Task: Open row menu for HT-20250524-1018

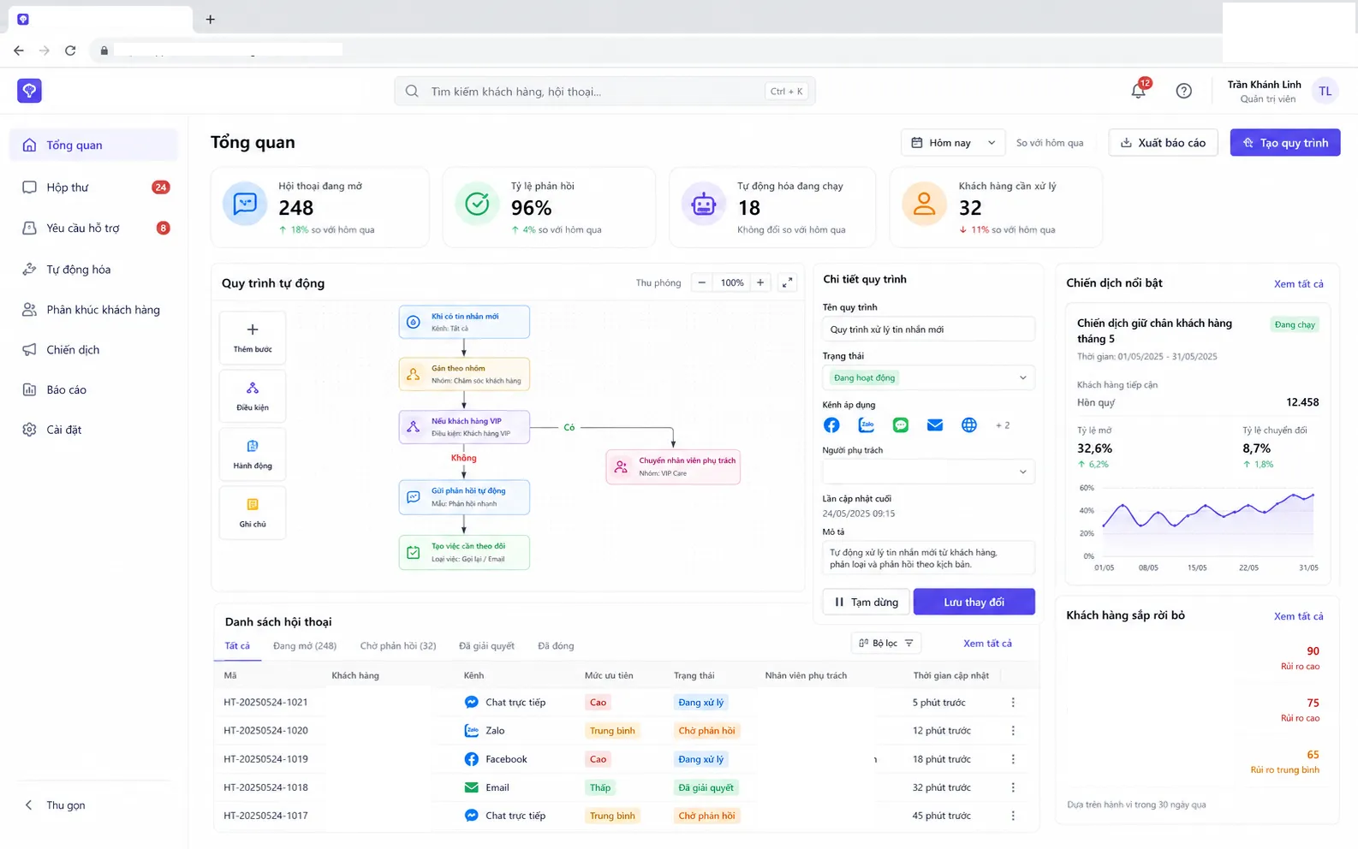Action: click(x=1013, y=787)
